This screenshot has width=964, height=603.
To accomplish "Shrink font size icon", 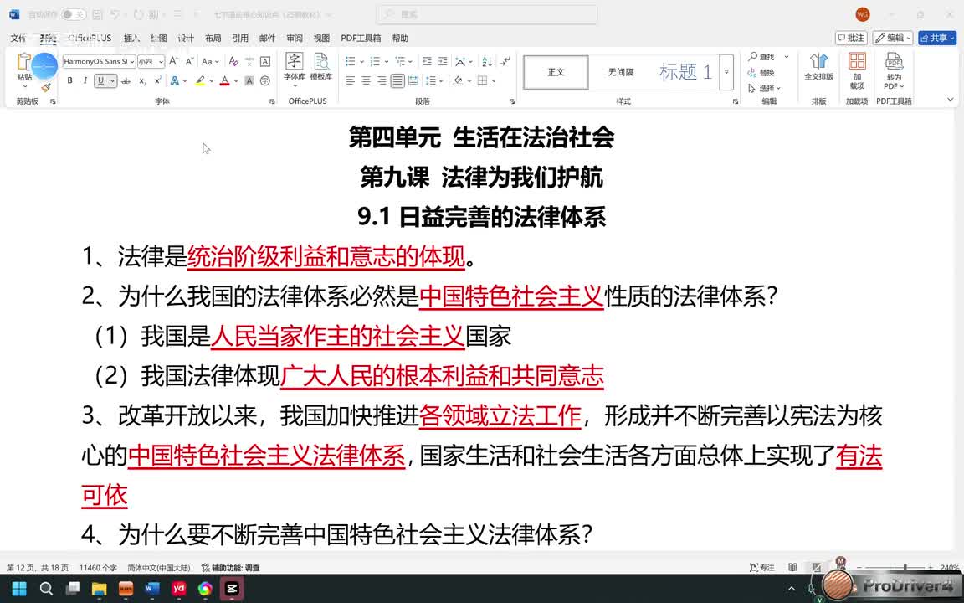I will coord(189,61).
